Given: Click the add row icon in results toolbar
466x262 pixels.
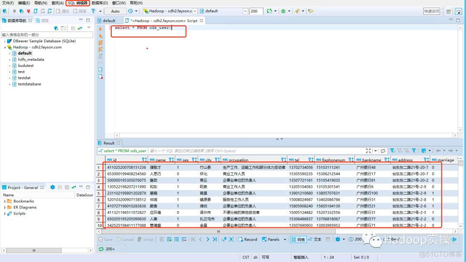Looking at the screenshot, I should (x=169, y=240).
